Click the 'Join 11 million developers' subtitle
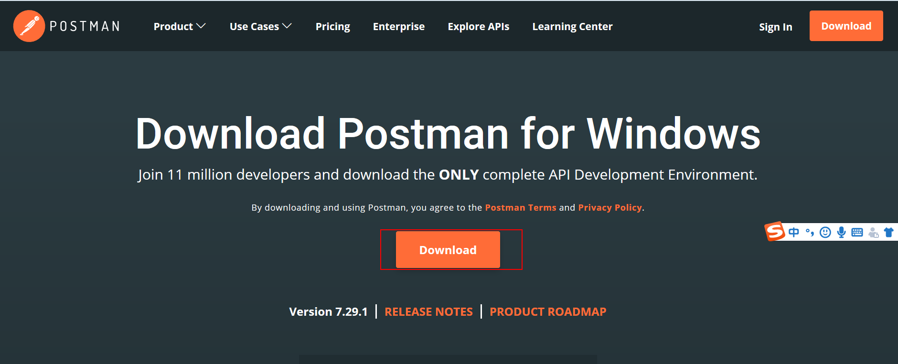898x364 pixels. [448, 175]
